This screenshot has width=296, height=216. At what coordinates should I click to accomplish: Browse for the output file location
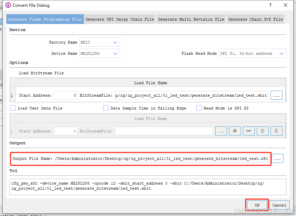coord(277,159)
